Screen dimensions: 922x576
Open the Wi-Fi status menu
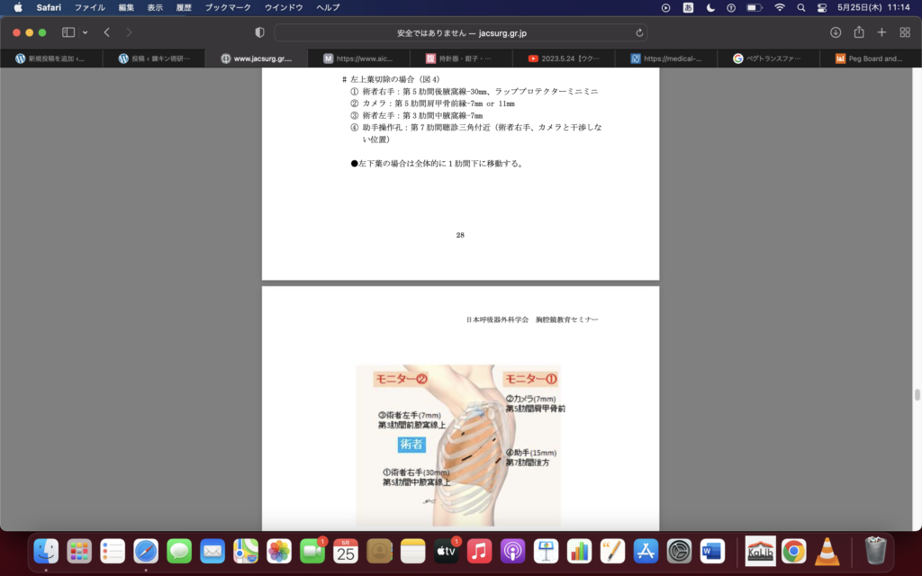(x=779, y=7)
